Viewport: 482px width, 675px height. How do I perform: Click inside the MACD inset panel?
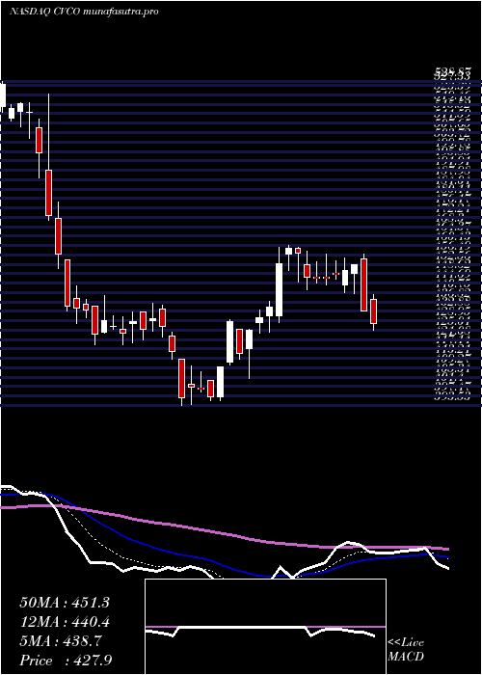point(265,627)
